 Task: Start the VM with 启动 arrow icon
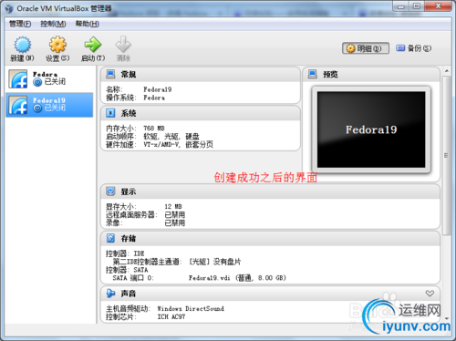93,45
